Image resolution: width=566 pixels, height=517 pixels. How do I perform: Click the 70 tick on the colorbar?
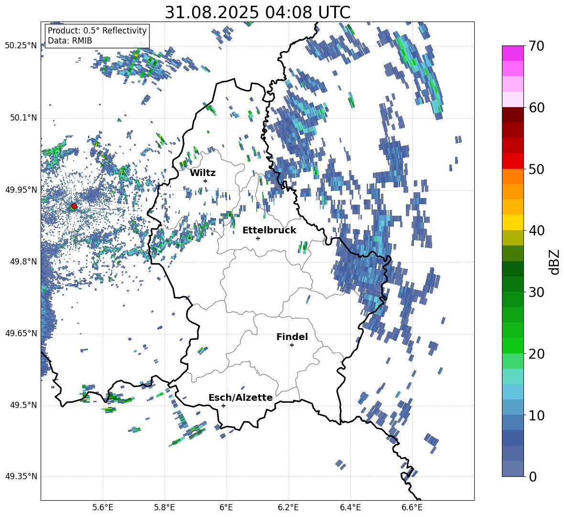coord(536,46)
